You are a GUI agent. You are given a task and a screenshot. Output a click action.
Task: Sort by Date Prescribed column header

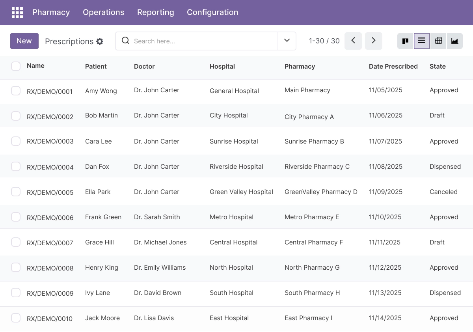point(393,66)
